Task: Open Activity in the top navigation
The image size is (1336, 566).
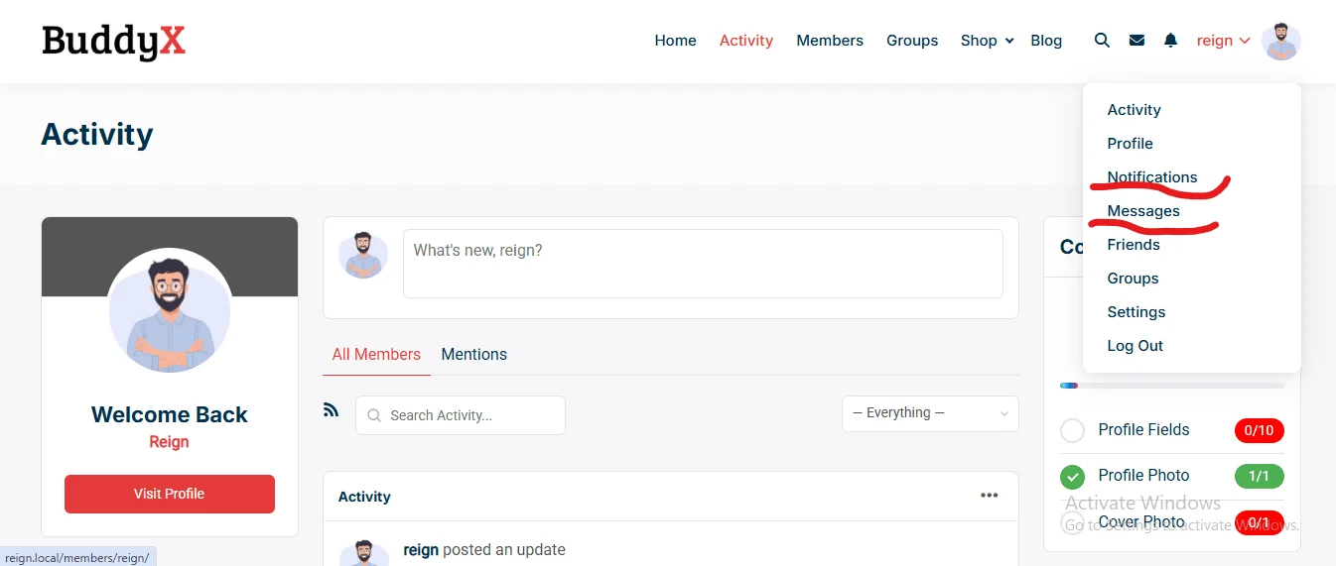Action: [746, 41]
